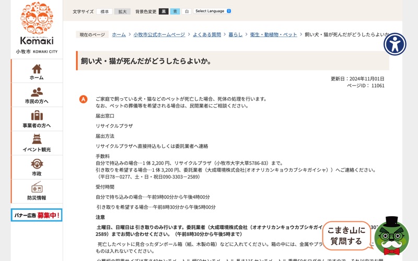Switch background color to 青
Screen dimensions: 418x261
click(x=175, y=11)
